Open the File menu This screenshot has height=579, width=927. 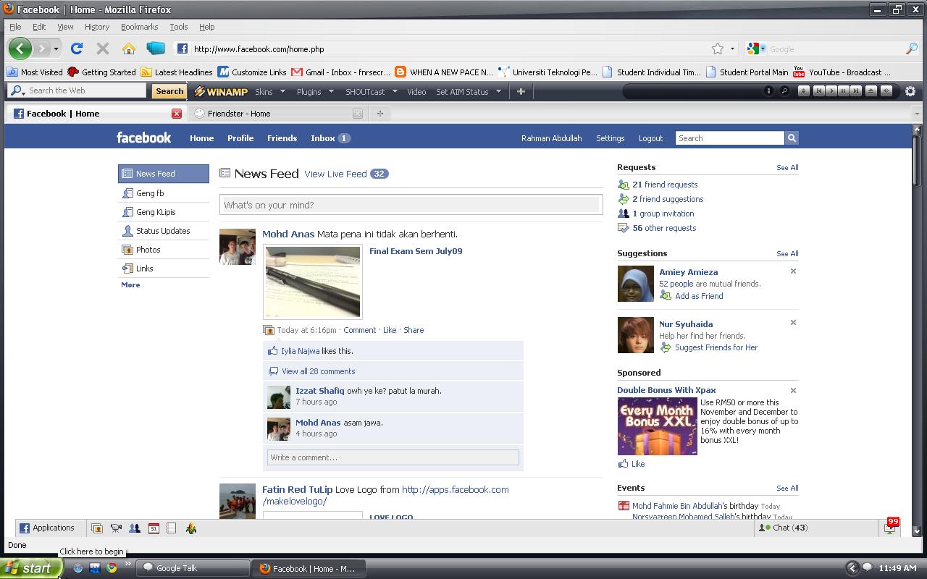[x=15, y=27]
